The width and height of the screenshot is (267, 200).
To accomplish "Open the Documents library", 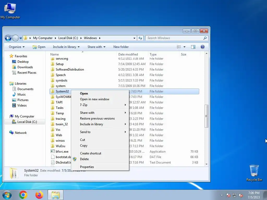I will click(25, 89).
